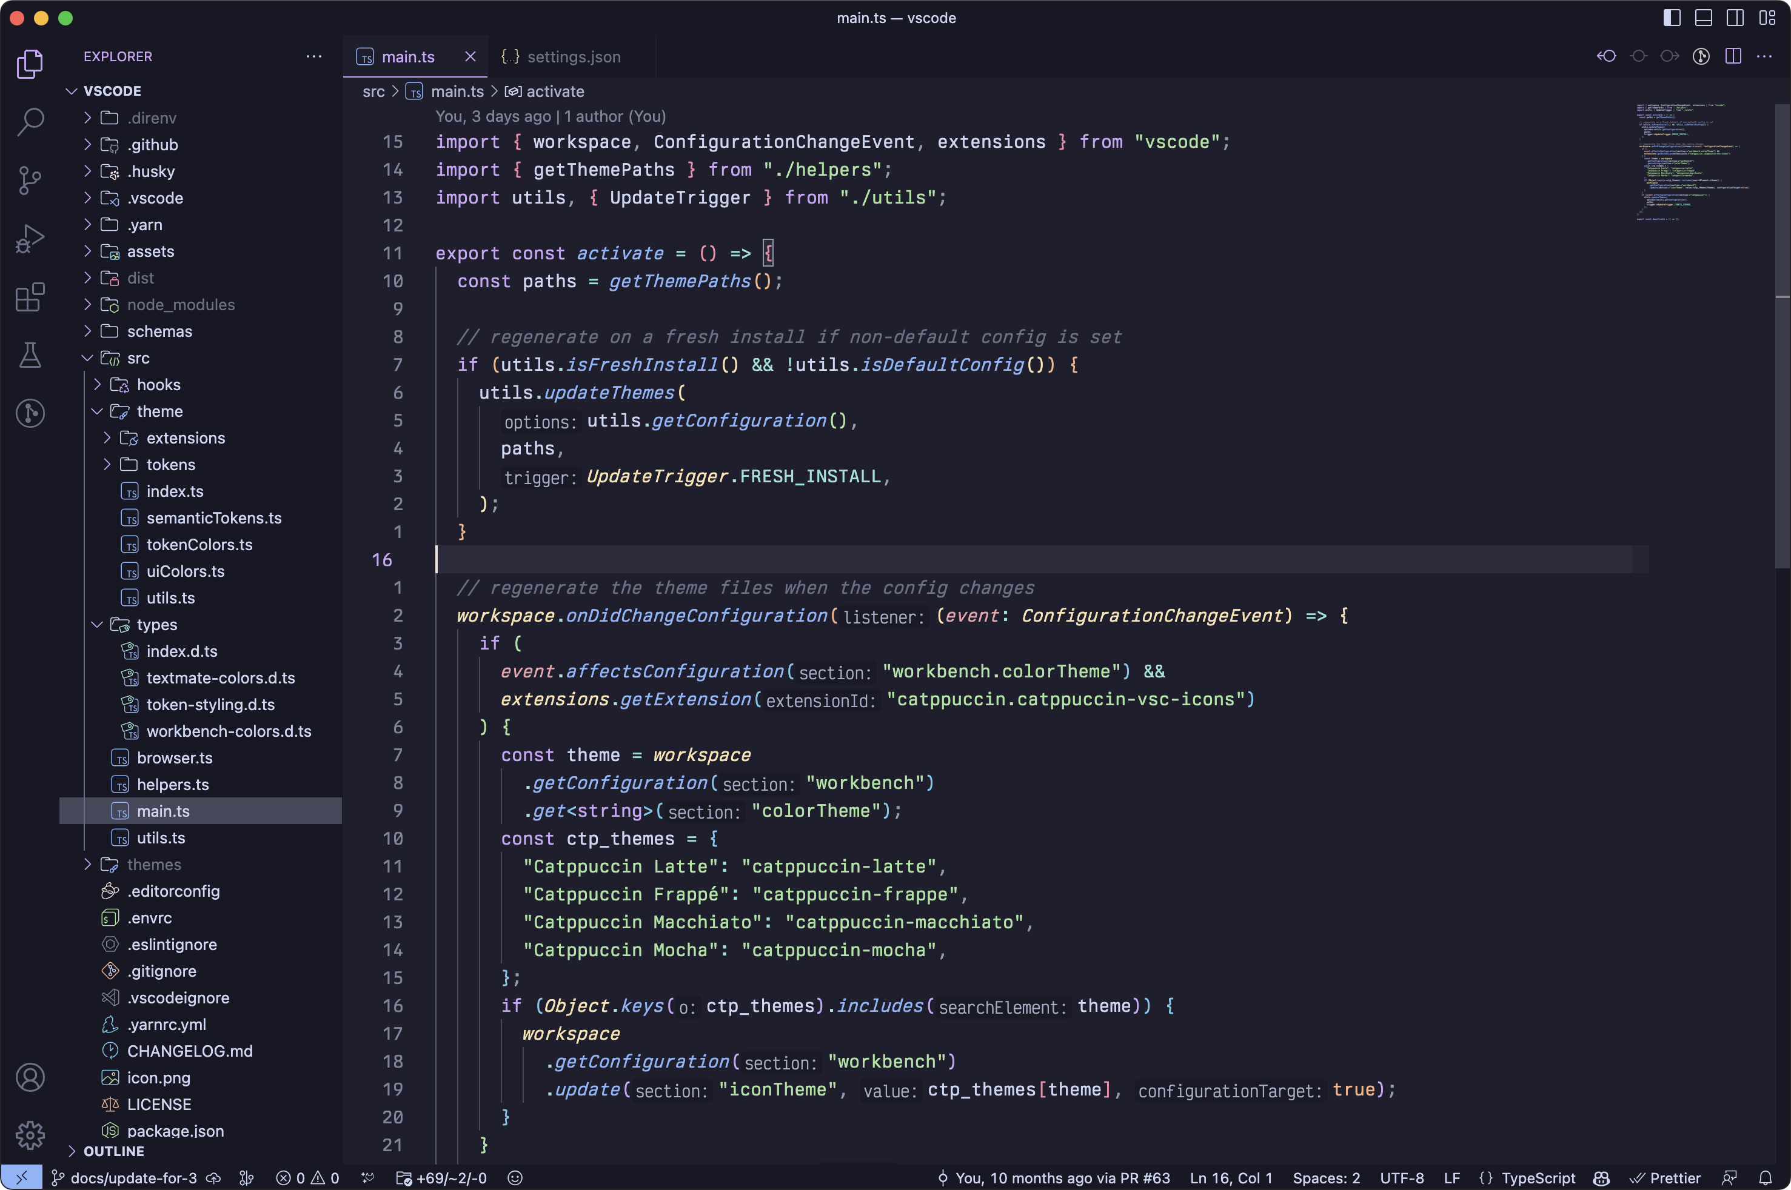Click the git blame 'You, 10 months ago' status
The height and width of the screenshot is (1190, 1791).
pos(1054,1178)
